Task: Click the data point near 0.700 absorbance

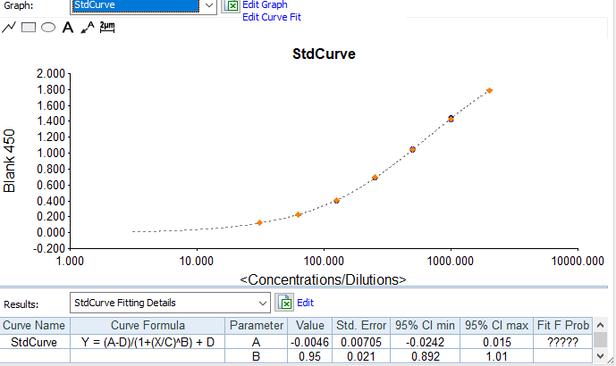Action: [x=375, y=178]
